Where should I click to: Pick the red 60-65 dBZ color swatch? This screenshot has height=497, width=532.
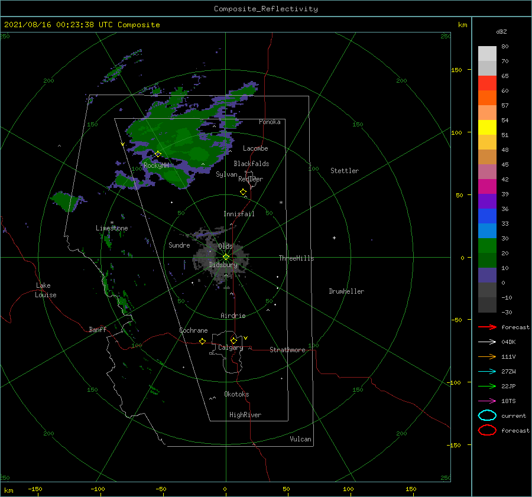(487, 83)
